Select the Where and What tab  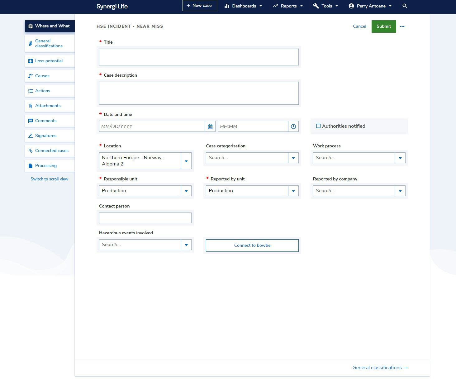click(x=50, y=26)
